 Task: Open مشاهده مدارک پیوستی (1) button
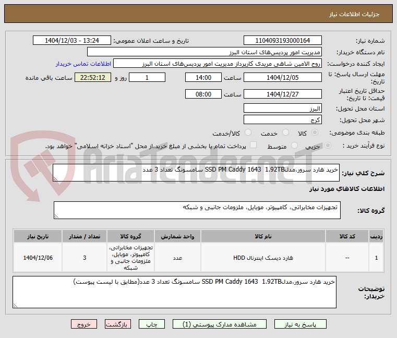[219, 324]
